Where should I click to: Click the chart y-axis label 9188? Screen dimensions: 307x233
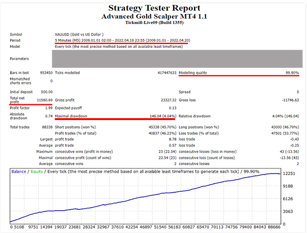point(288,186)
